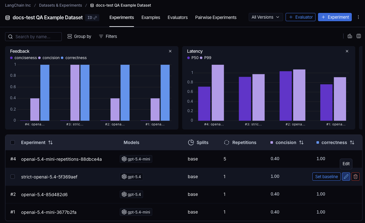Expand the Filters menu
Screen dimensions: 365x223
[x=108, y=36]
